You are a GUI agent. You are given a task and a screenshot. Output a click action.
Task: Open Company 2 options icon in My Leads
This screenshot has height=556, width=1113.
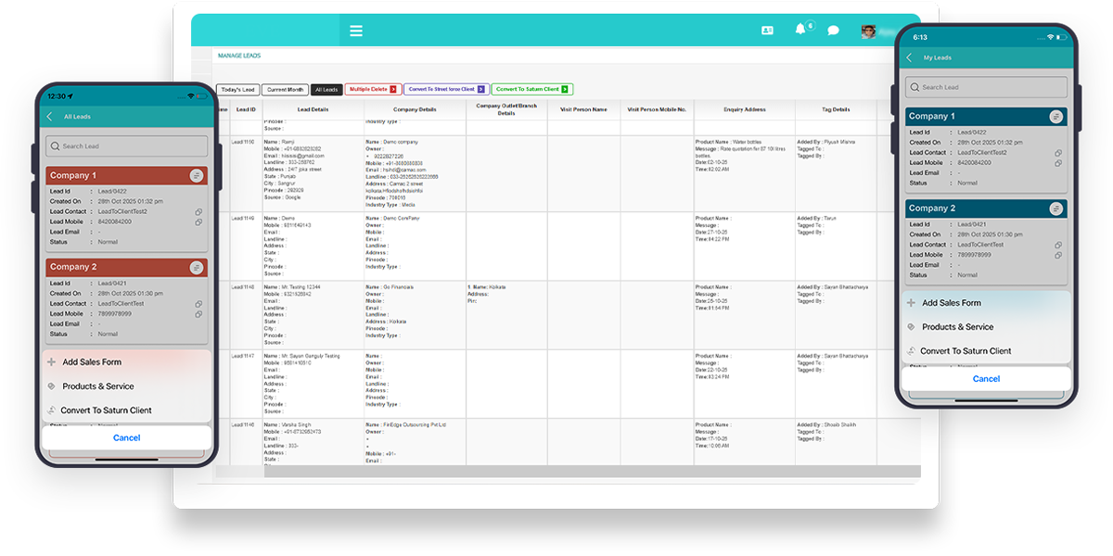point(1055,208)
